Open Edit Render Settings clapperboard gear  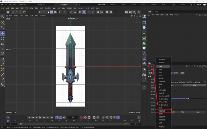[x=134, y=12]
